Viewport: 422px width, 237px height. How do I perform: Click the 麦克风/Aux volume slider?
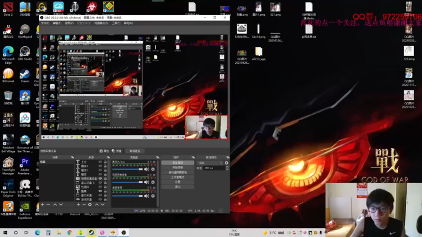[128, 169]
